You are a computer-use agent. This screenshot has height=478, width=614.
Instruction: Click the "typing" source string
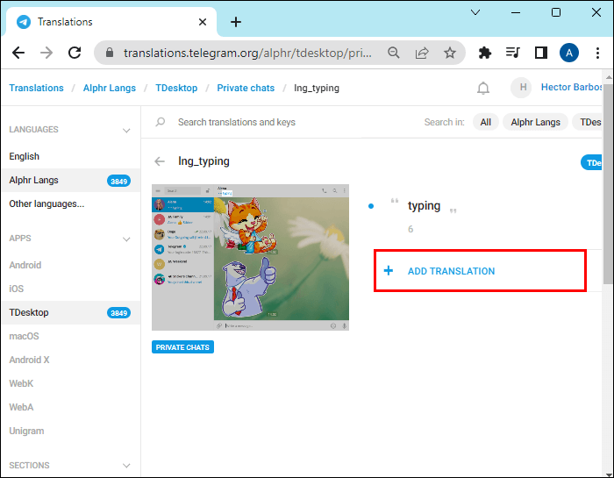pyautogui.click(x=424, y=205)
